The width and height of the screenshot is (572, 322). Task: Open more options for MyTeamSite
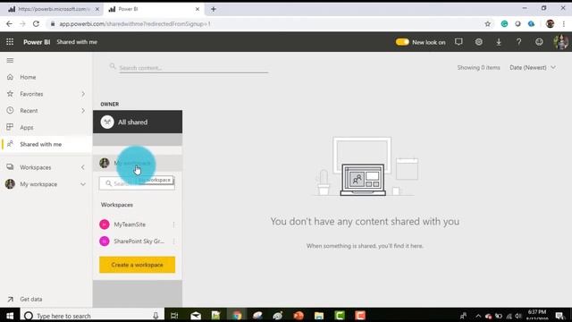(173, 225)
